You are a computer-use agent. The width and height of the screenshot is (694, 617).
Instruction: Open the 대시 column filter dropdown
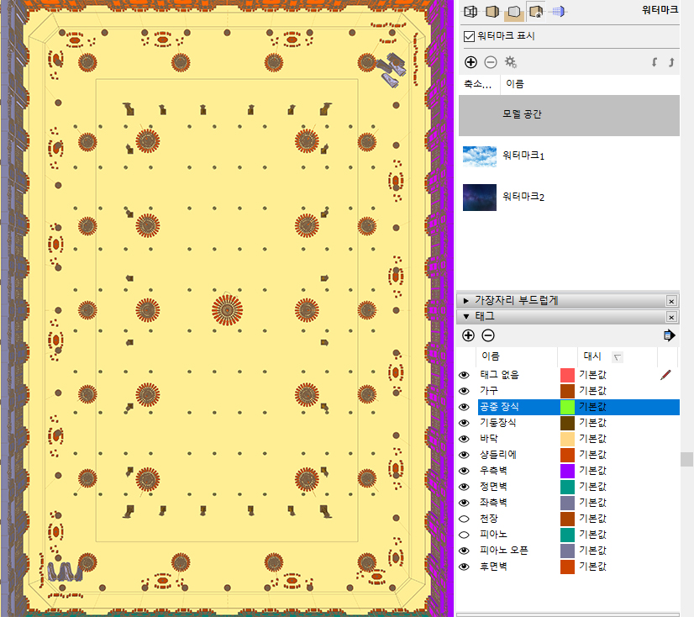pyautogui.click(x=616, y=356)
